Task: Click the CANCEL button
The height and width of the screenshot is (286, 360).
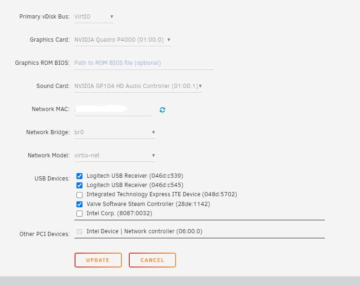Action: pos(152,260)
